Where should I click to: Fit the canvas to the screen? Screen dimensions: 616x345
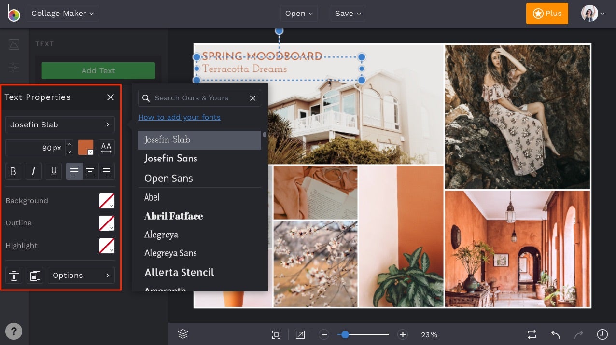(276, 334)
